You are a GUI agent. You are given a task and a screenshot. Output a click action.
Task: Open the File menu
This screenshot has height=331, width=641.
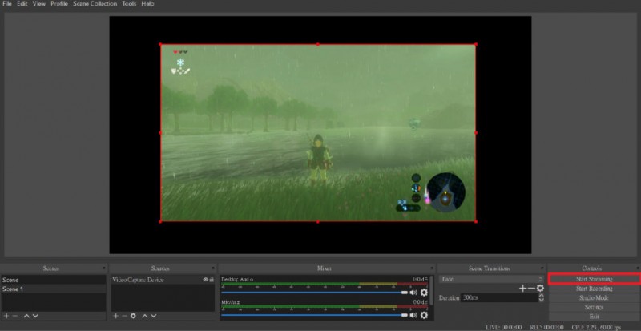pos(7,4)
